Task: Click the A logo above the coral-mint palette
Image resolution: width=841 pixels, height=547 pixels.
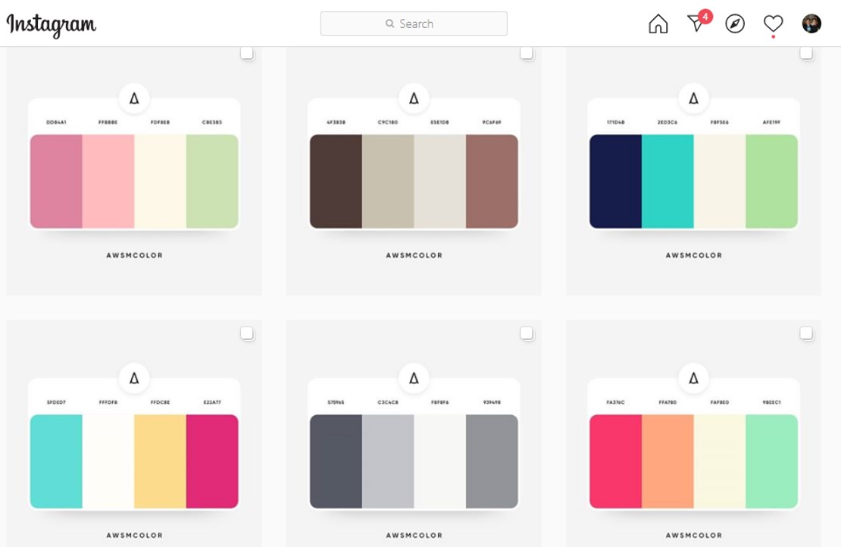Action: pos(693,378)
